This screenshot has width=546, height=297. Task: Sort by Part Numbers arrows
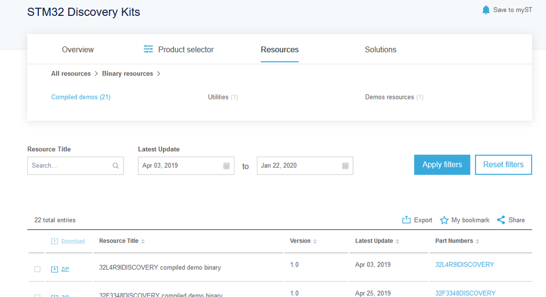pyautogui.click(x=477, y=241)
